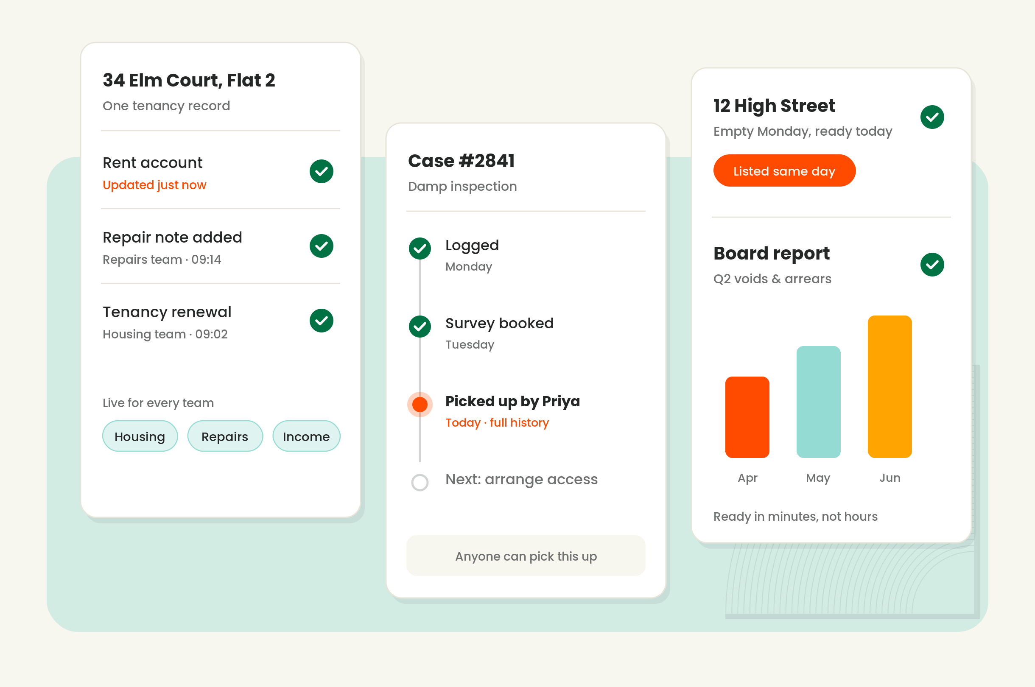Click the One tenancy record subtitle
Viewport: 1035px width, 687px height.
click(x=166, y=106)
